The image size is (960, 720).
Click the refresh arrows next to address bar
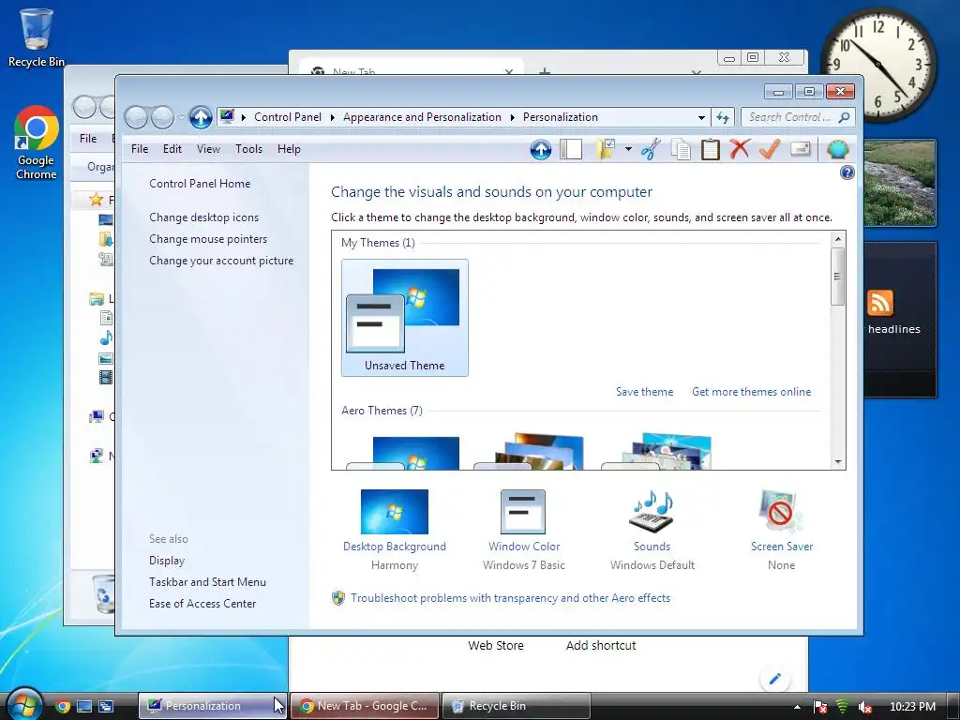pos(723,117)
